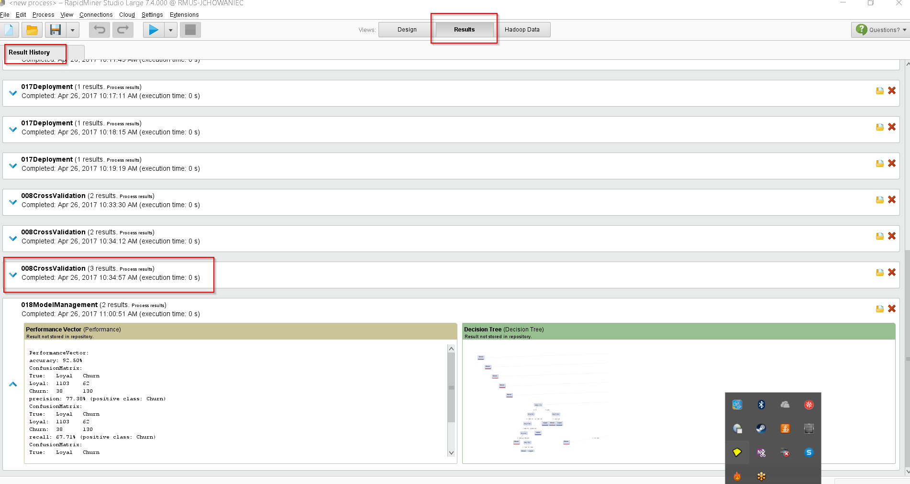
Task: Restore process of 017Deployment 10:17:11 entry
Action: (x=880, y=91)
